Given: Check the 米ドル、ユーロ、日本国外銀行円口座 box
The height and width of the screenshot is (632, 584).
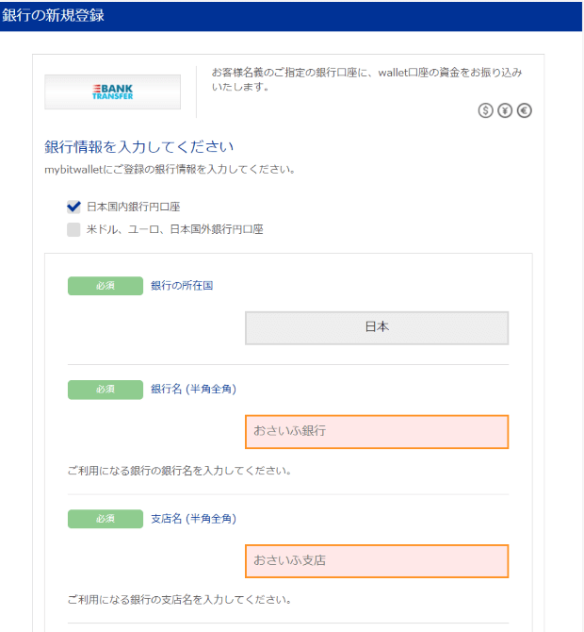Looking at the screenshot, I should coord(73,229).
